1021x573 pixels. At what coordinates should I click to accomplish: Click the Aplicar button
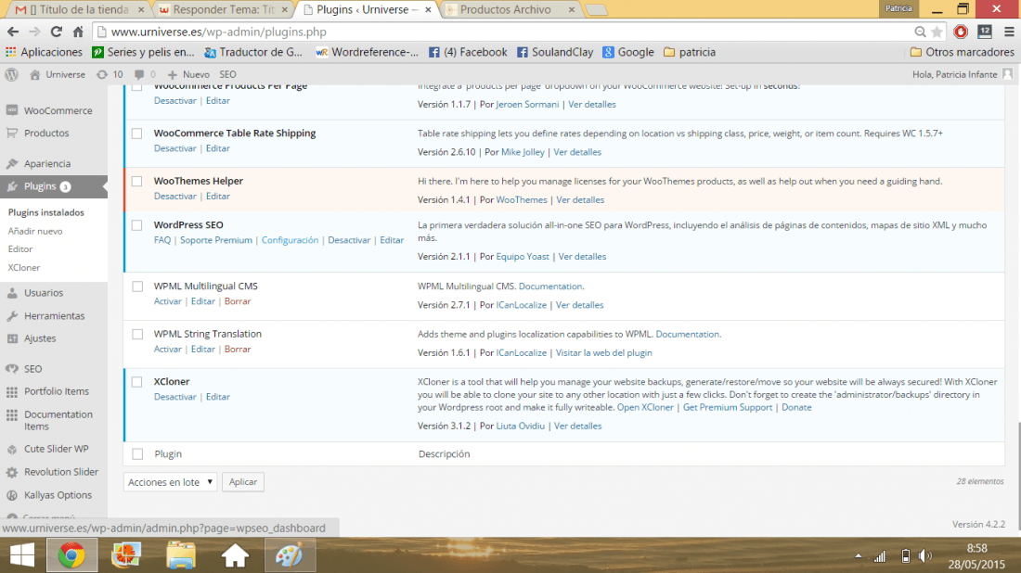[243, 482]
